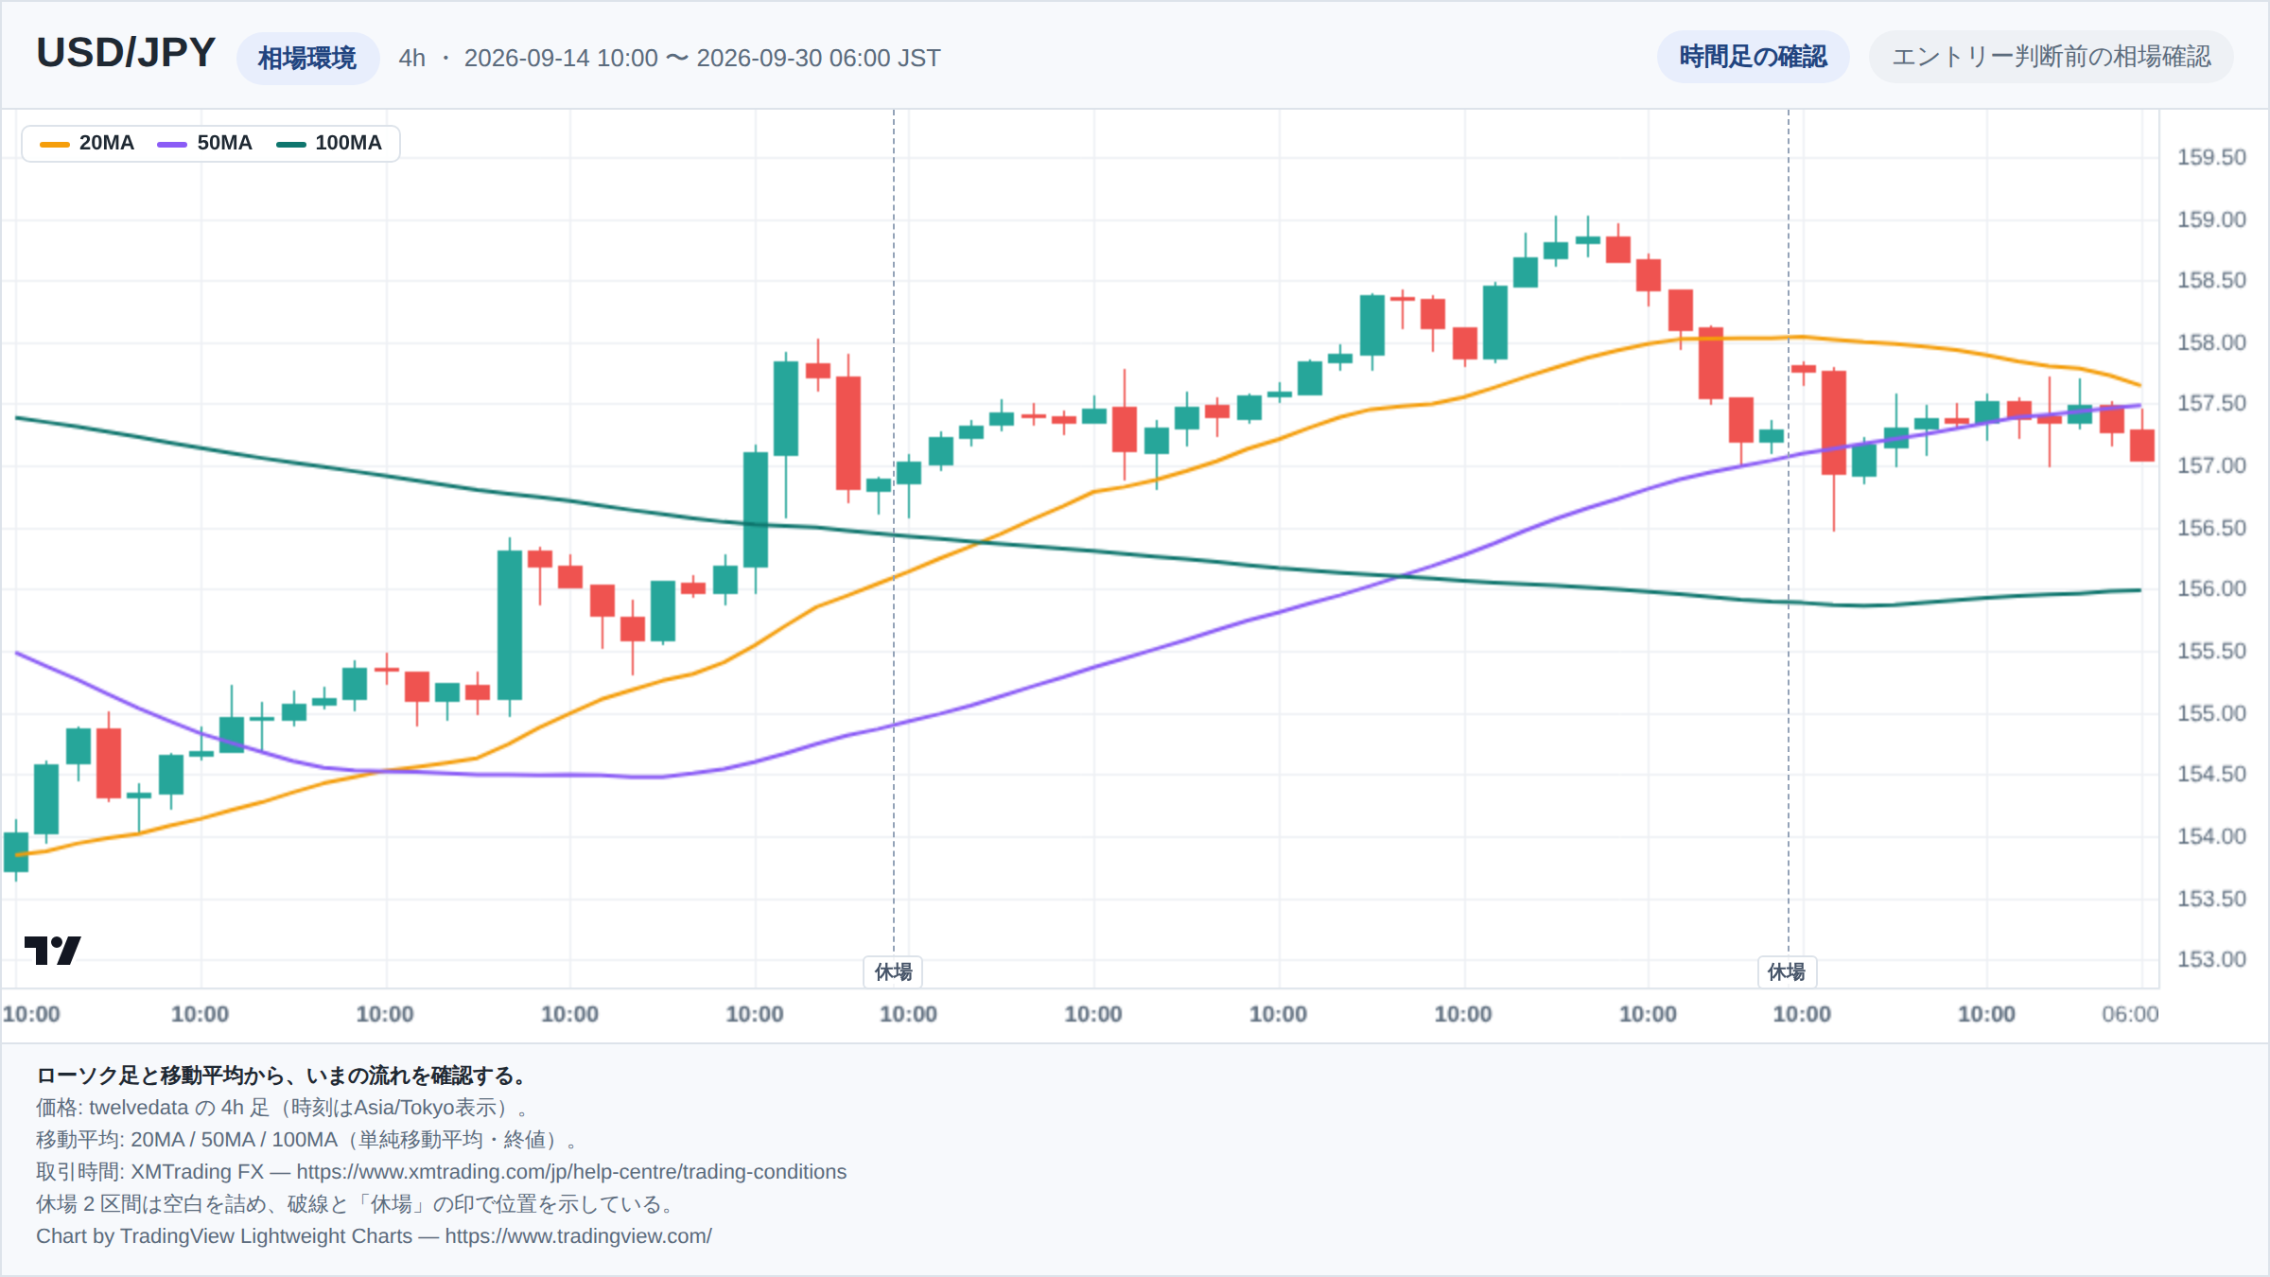Click the TradingView logo on chart
Image resolution: width=2270 pixels, height=1277 pixels.
[x=53, y=950]
